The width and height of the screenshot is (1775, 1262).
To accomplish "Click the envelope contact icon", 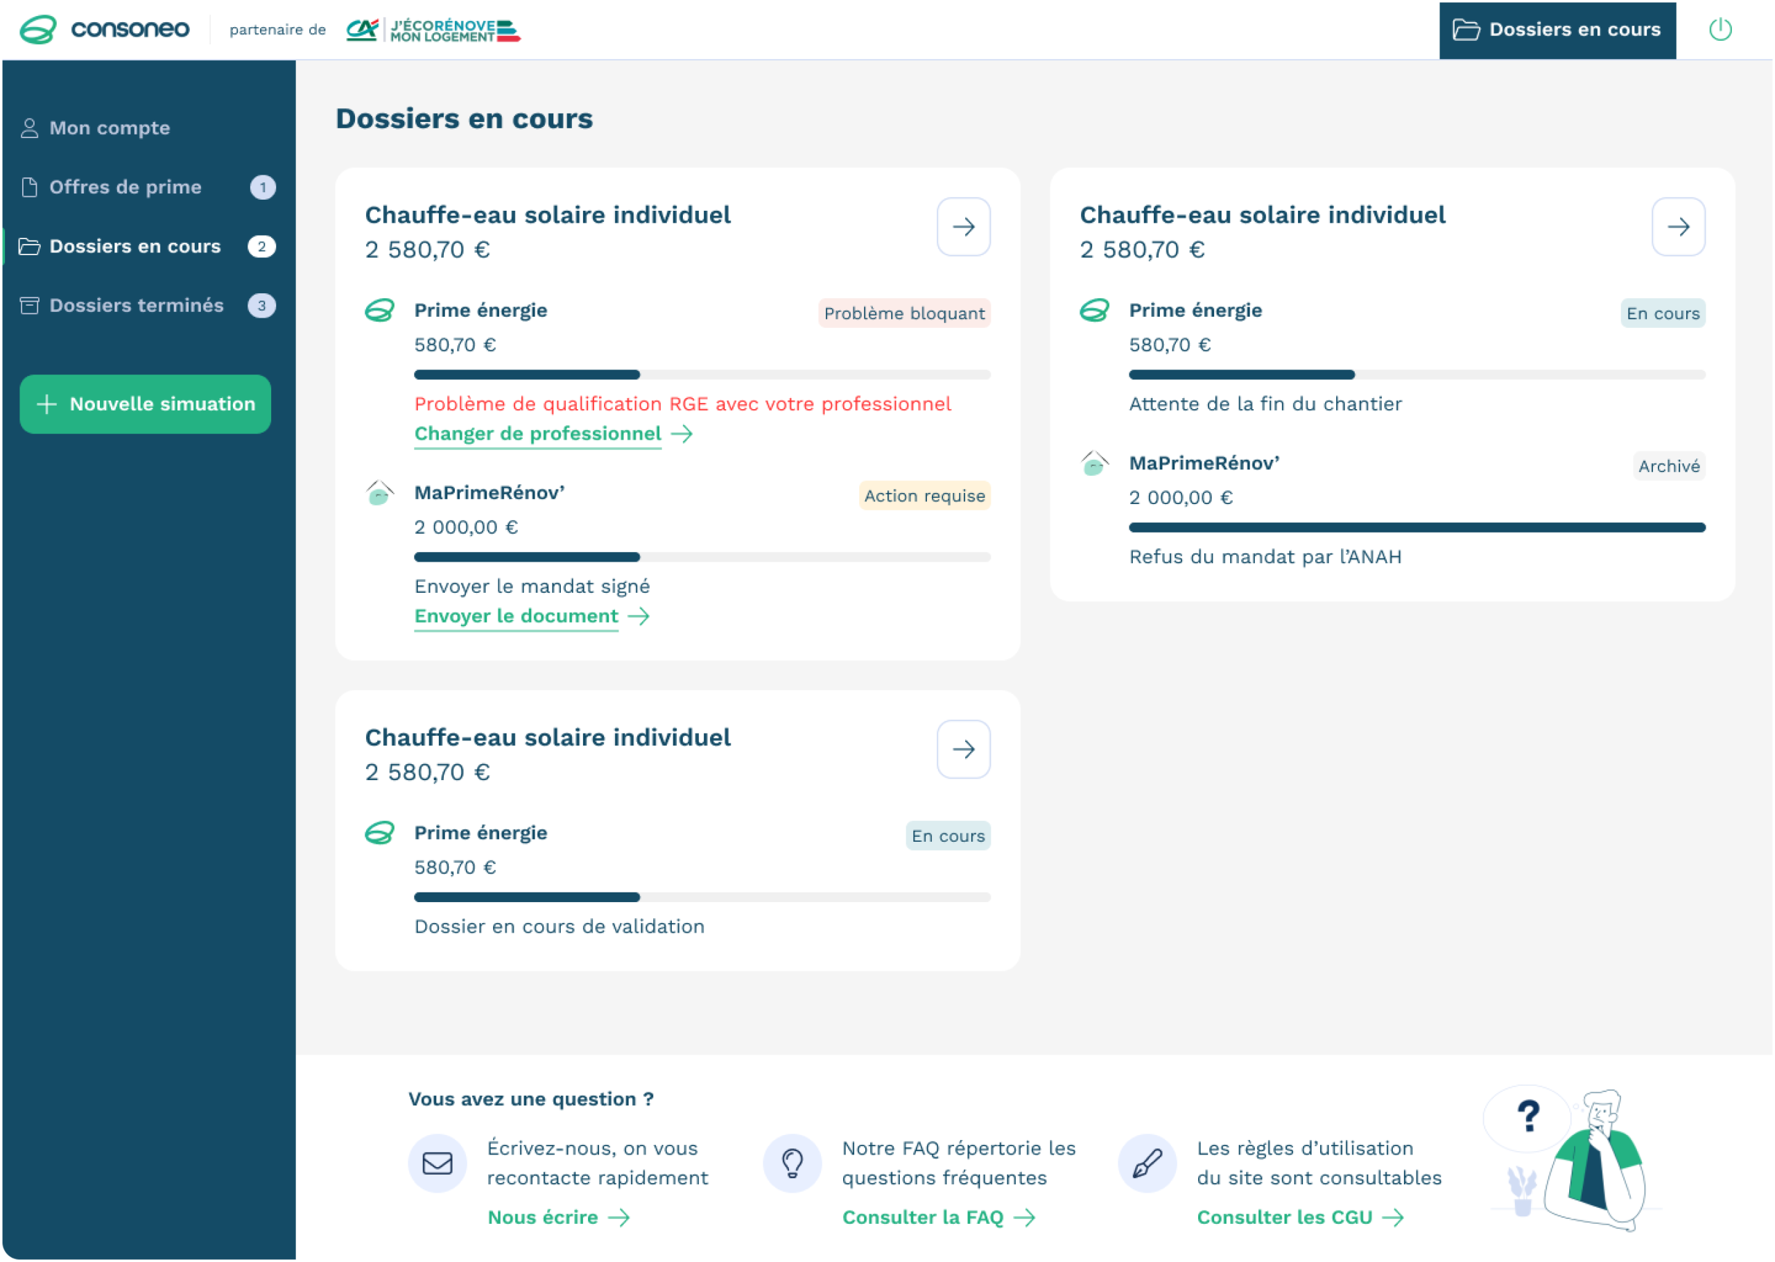I will [438, 1164].
